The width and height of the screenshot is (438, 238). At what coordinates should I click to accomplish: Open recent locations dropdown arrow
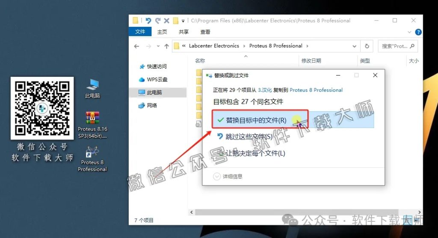click(x=158, y=46)
